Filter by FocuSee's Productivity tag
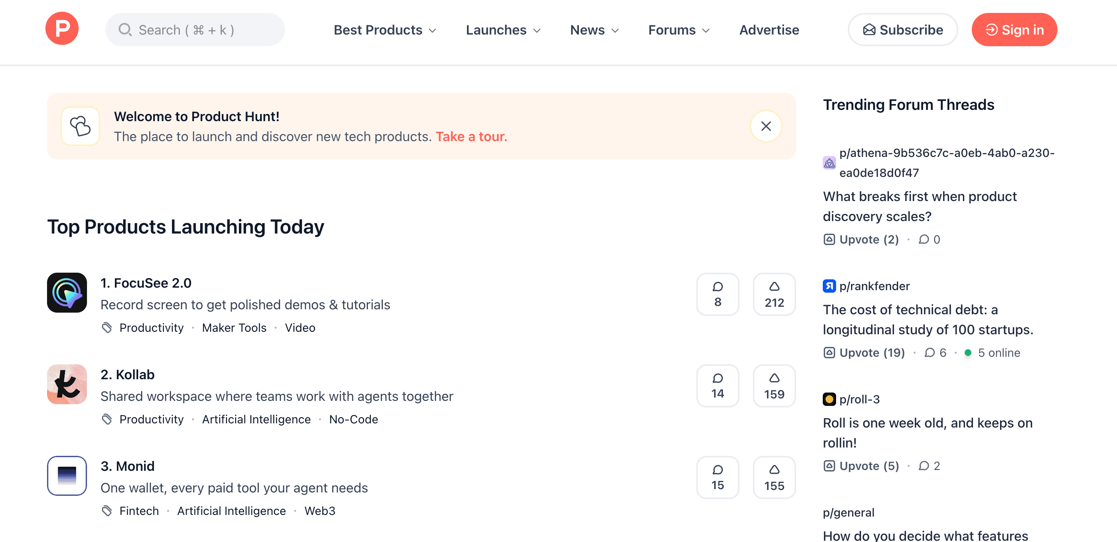 pyautogui.click(x=151, y=328)
